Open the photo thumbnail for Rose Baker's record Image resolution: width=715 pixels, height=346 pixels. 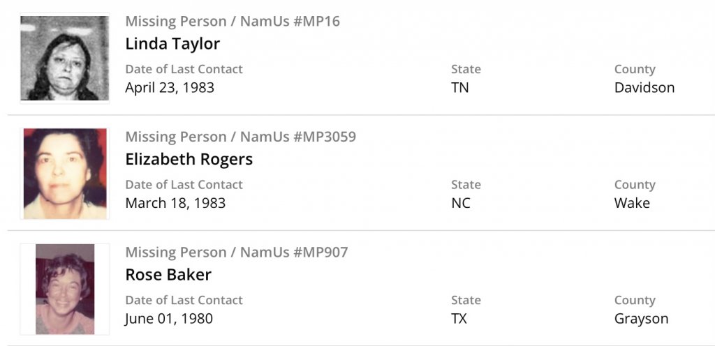tap(64, 289)
